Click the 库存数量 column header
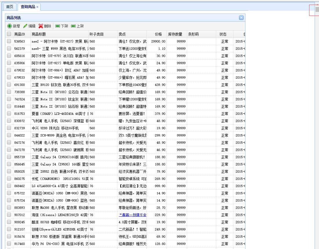 click(176, 34)
